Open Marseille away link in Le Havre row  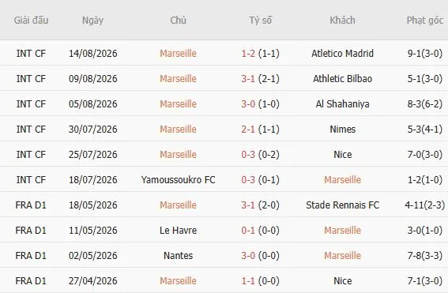342,230
